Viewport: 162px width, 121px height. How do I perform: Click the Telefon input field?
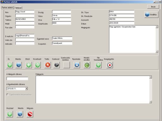pos(25,19)
